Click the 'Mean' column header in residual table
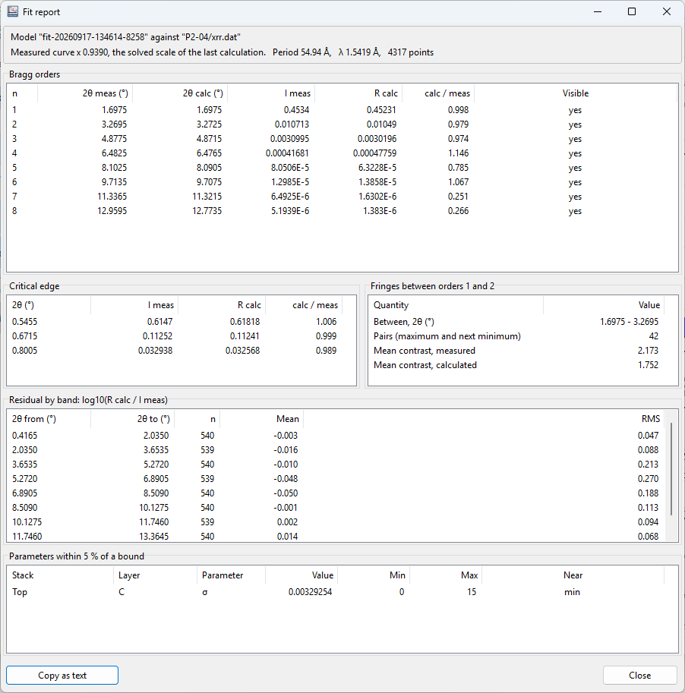 coord(288,418)
